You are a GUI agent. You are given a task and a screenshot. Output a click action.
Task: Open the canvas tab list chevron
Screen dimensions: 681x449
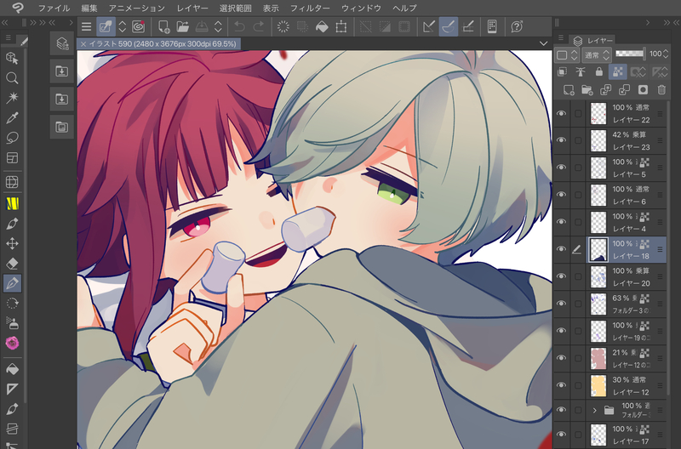(543, 43)
